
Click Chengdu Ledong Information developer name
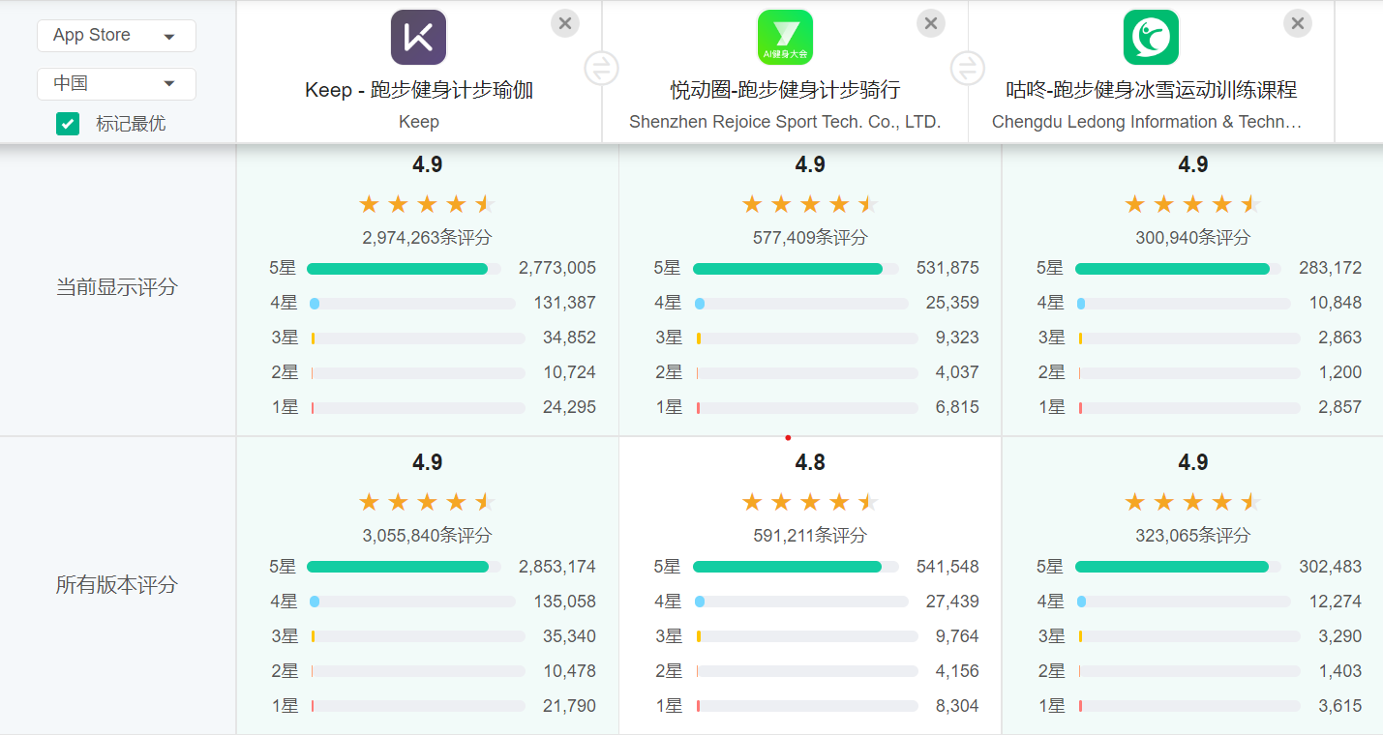1146,122
